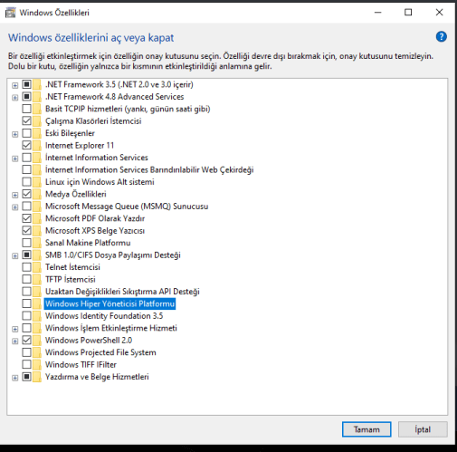
Task: Select Medya Özellikleri label
Action: pos(76,194)
